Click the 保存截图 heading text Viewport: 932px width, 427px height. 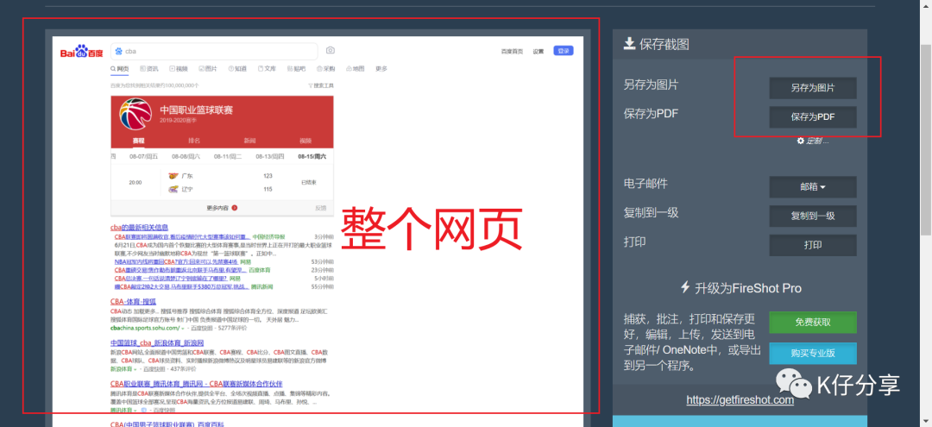664,44
